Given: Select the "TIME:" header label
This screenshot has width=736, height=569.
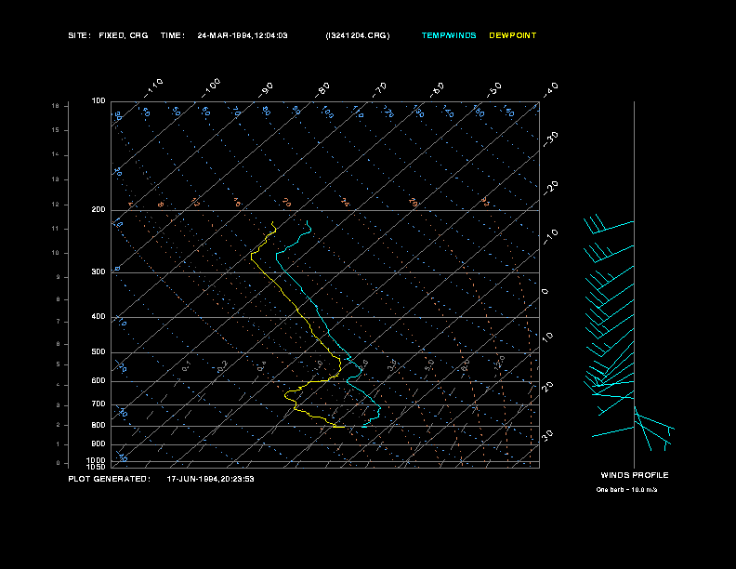Looking at the screenshot, I should (x=172, y=35).
